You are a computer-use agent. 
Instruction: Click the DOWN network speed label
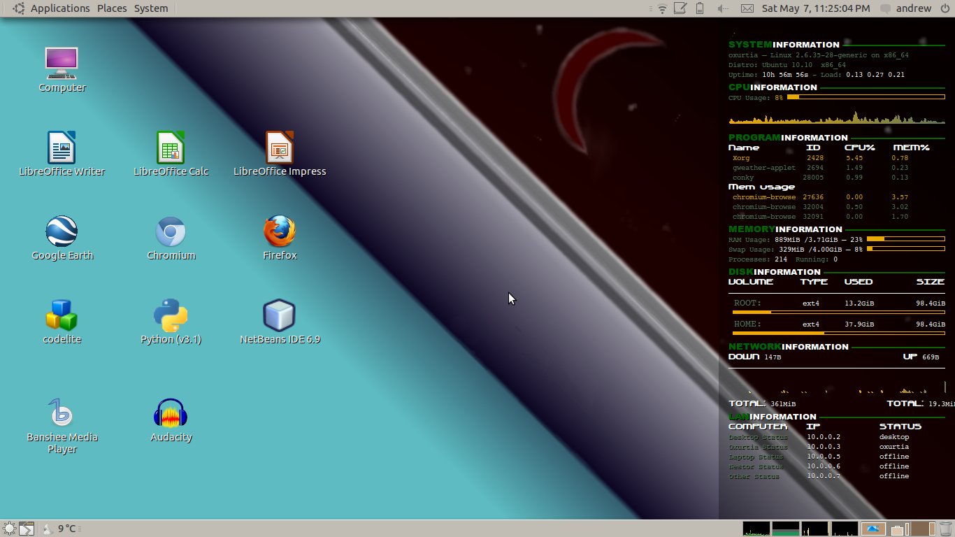tap(744, 357)
